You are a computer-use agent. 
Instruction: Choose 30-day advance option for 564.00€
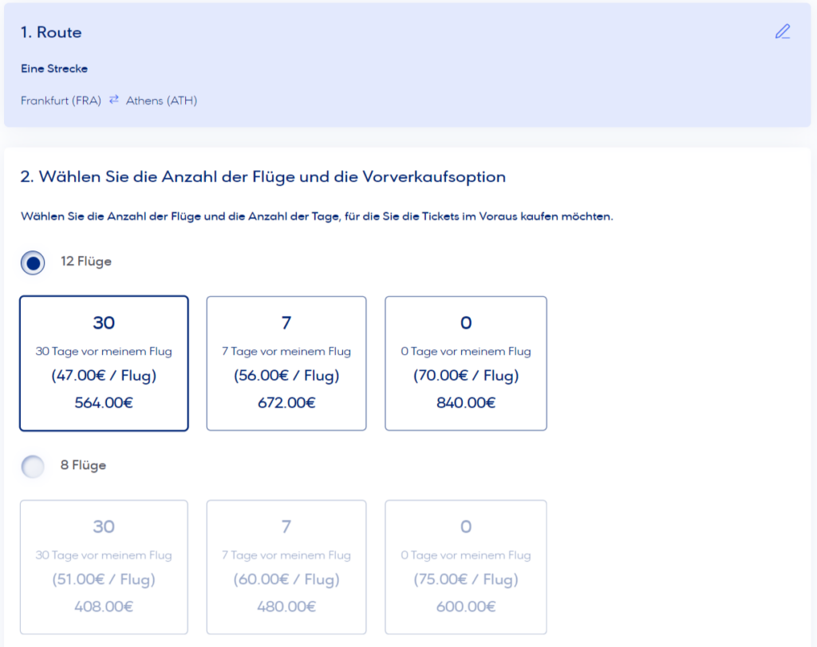point(104,363)
